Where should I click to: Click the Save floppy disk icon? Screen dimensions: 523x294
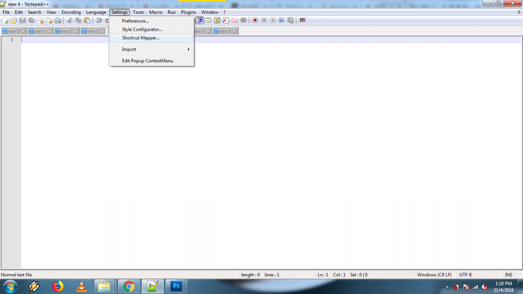coord(22,20)
